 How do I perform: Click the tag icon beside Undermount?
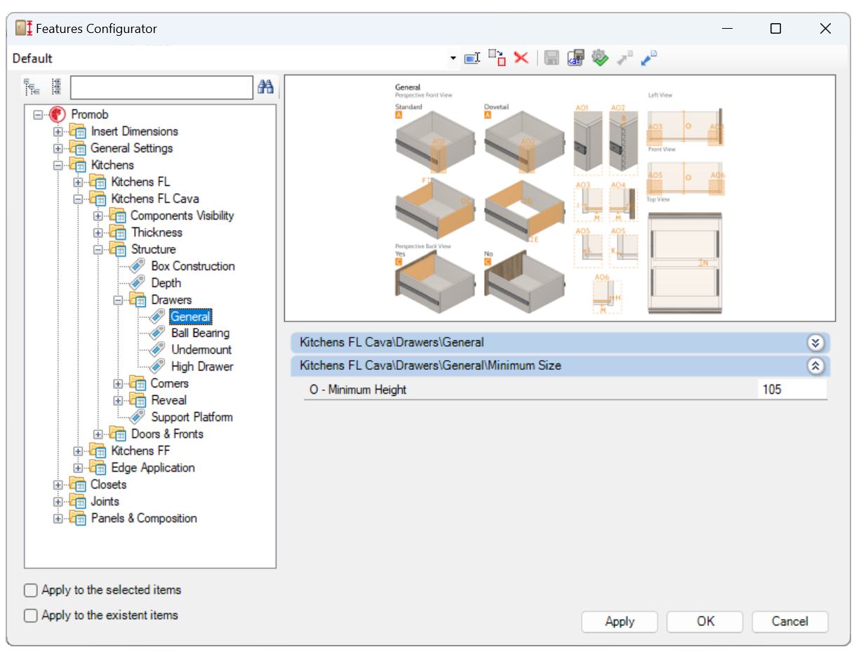(x=157, y=350)
